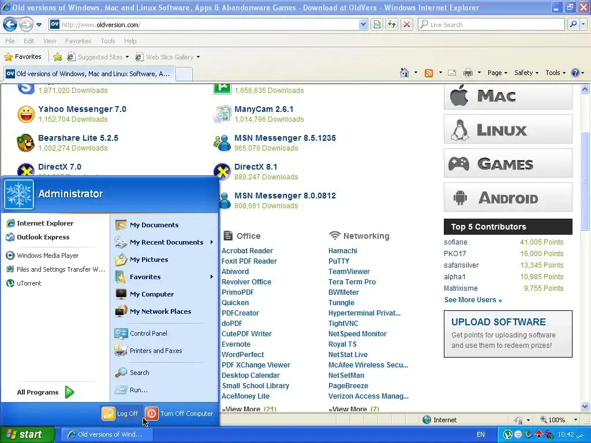Click the browser Back arrow button
The height and width of the screenshot is (443, 591).
(x=10, y=25)
